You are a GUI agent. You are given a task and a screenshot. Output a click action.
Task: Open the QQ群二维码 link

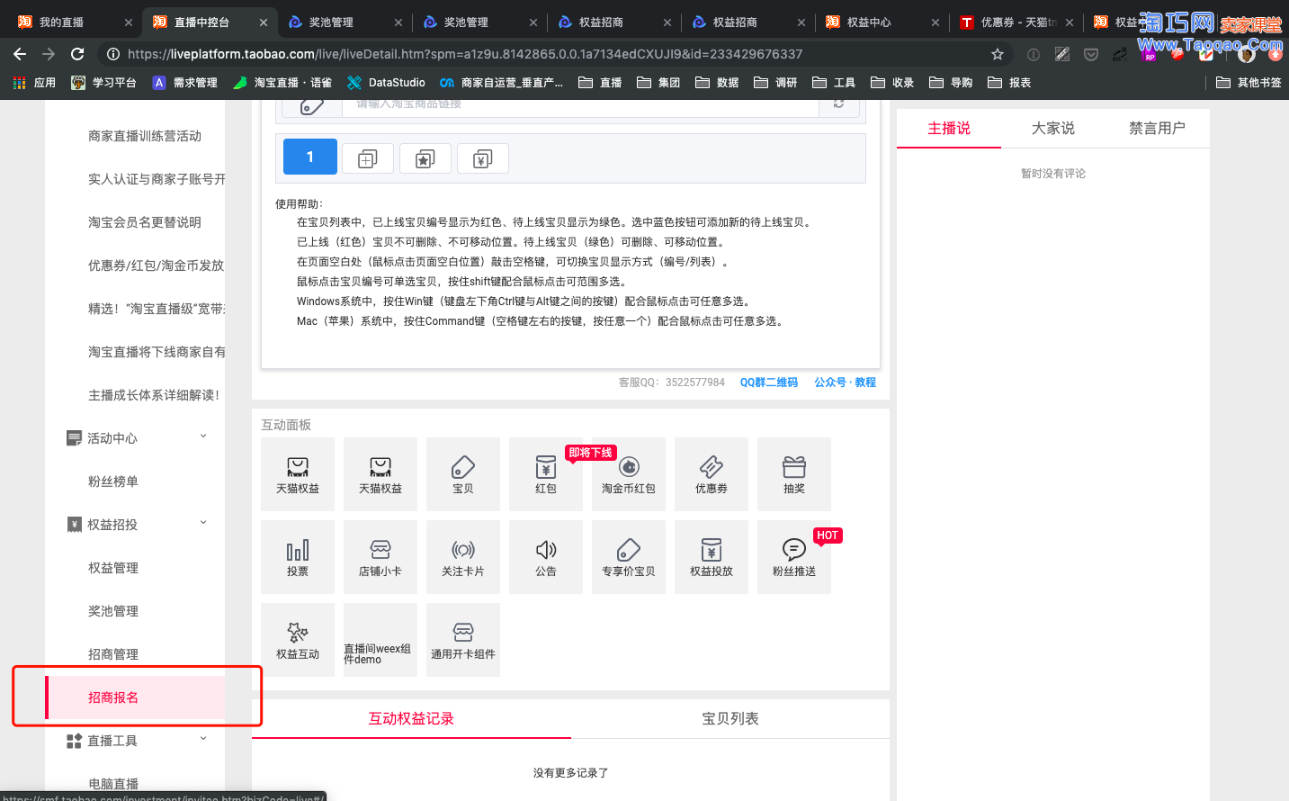(769, 382)
